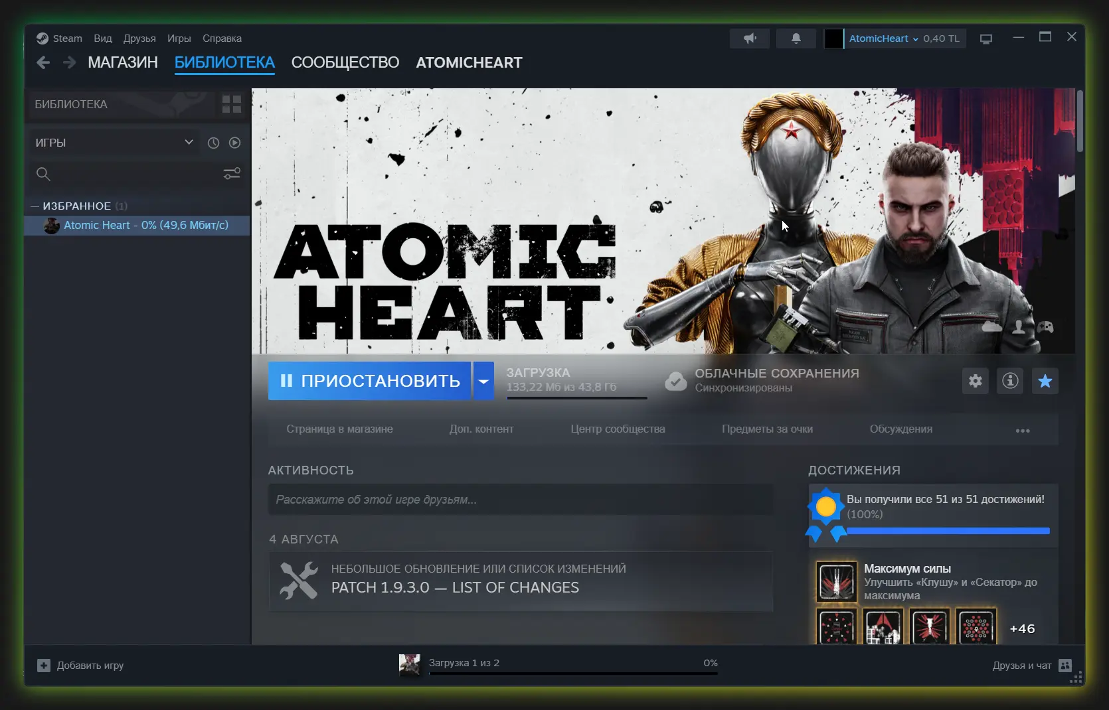Click the friends chat icon

pos(1065,666)
